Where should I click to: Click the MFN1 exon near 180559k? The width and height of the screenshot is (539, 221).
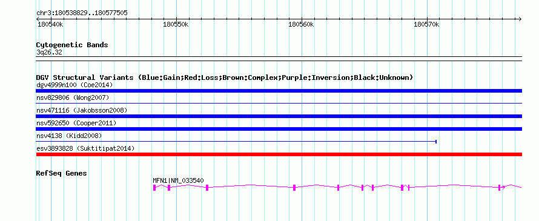294,187
